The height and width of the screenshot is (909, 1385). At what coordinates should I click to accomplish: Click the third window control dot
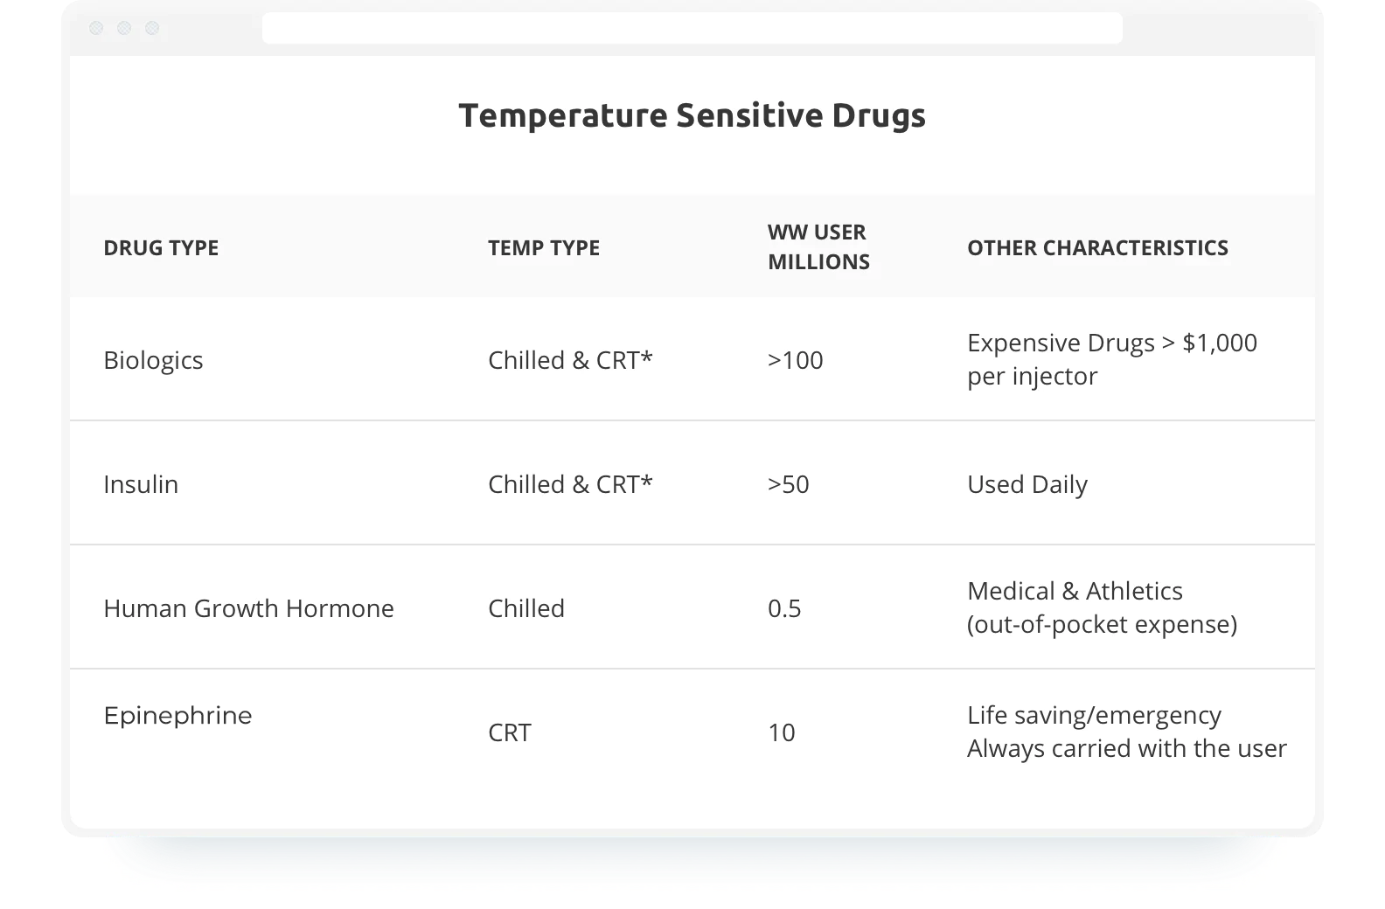(152, 28)
